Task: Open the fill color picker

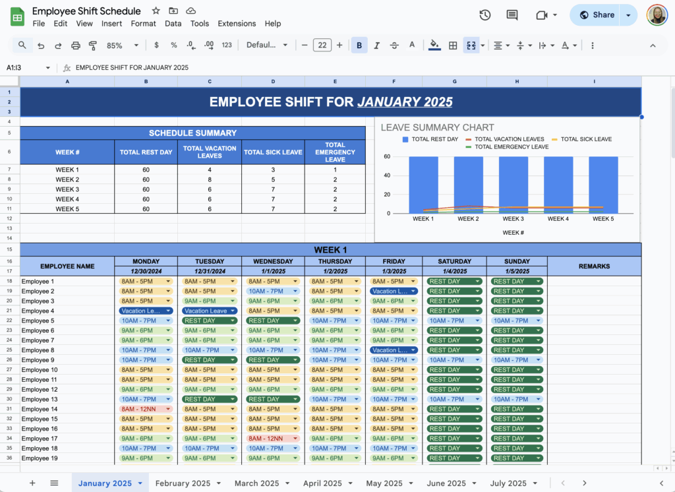Action: [434, 45]
